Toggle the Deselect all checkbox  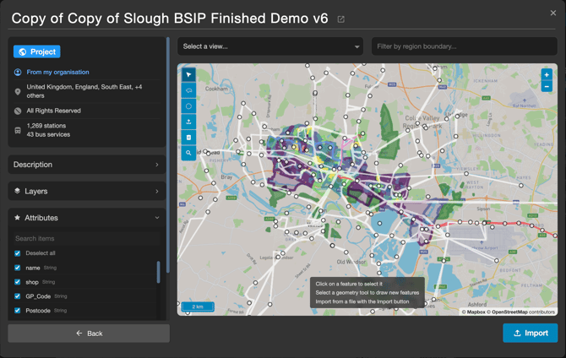click(18, 253)
